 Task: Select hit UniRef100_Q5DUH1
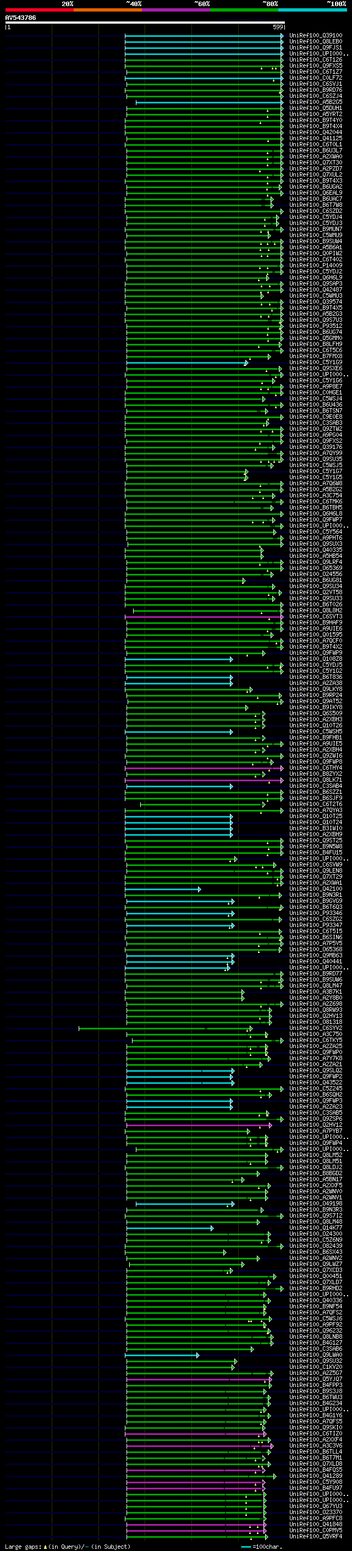(316, 108)
